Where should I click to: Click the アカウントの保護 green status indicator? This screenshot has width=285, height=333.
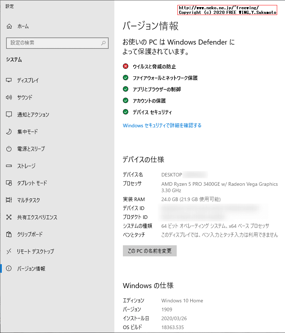(125, 101)
